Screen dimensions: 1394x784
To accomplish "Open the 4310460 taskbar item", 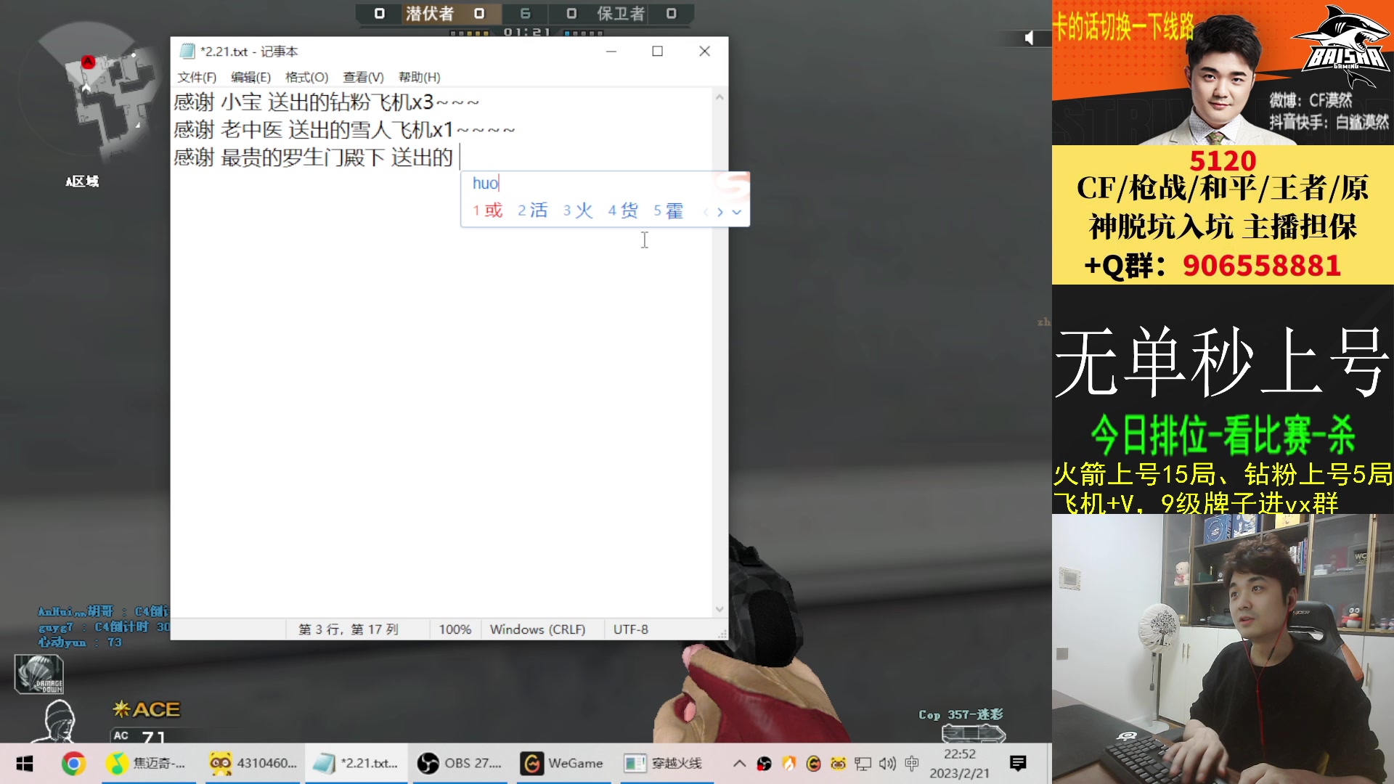I will coord(253,764).
